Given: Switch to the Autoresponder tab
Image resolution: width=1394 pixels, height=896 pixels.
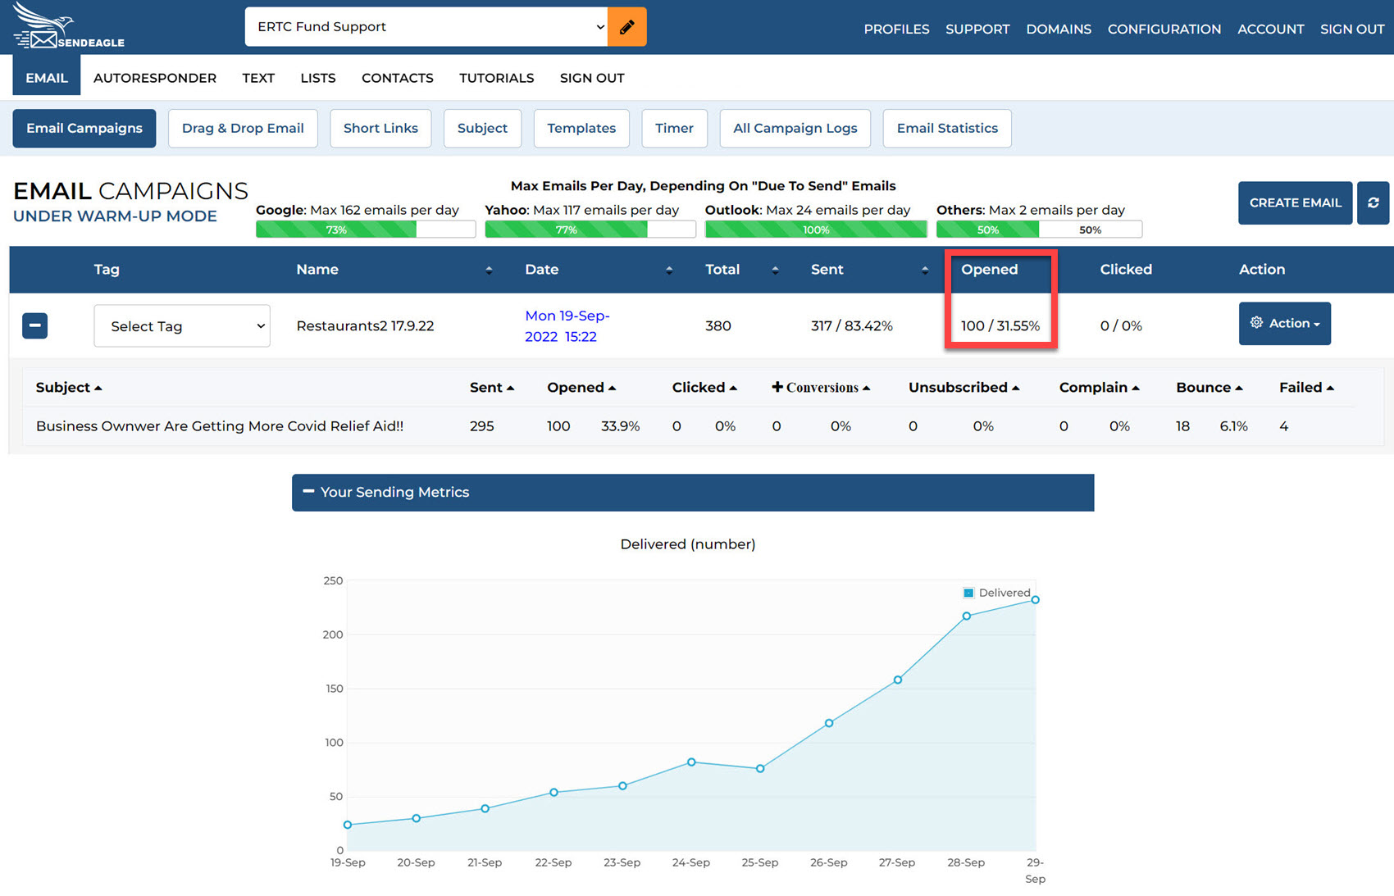Looking at the screenshot, I should 155,78.
